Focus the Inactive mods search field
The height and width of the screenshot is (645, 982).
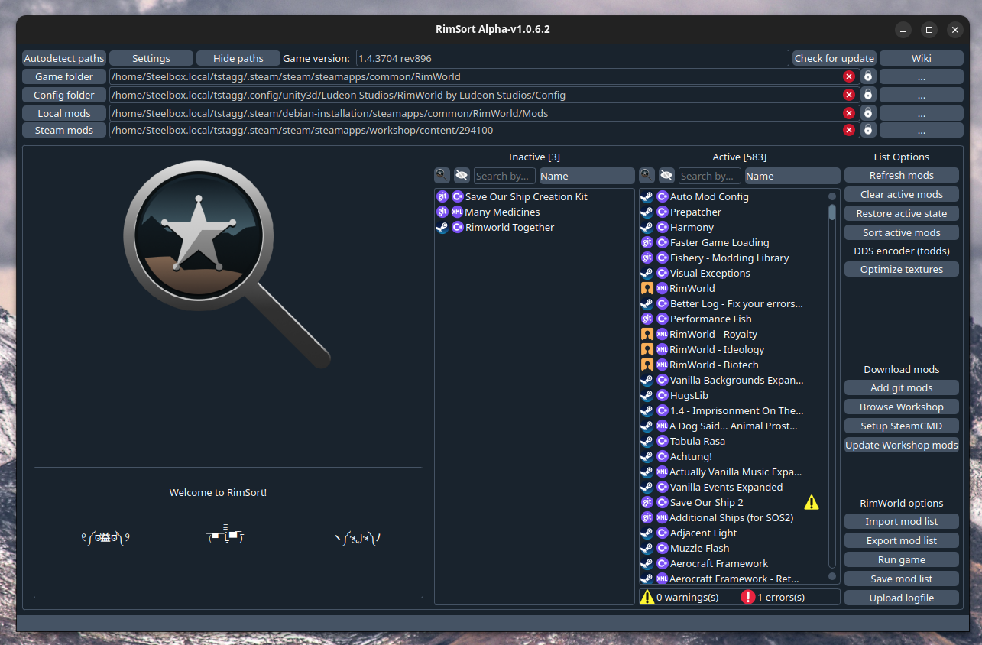pos(504,176)
